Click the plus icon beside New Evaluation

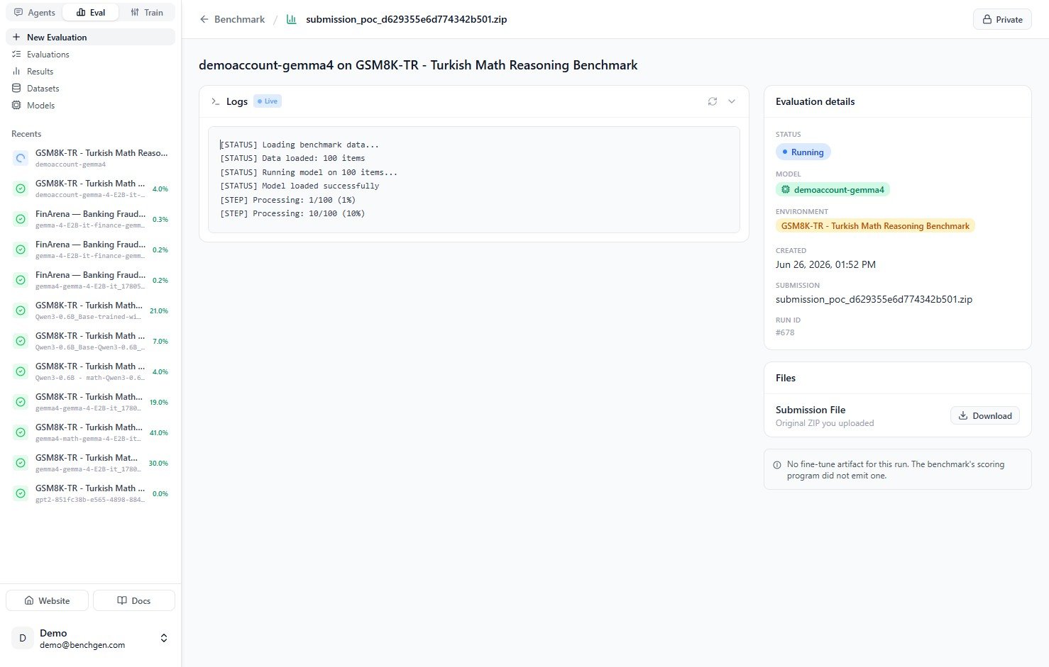(x=16, y=37)
